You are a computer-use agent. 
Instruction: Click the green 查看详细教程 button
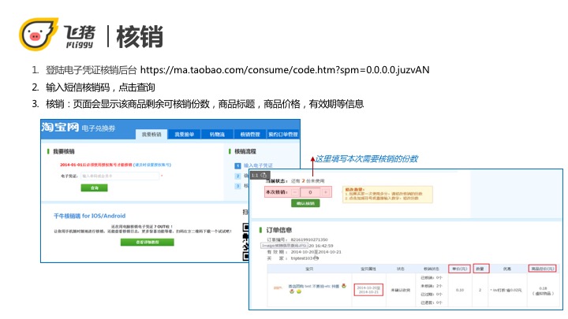(147, 242)
